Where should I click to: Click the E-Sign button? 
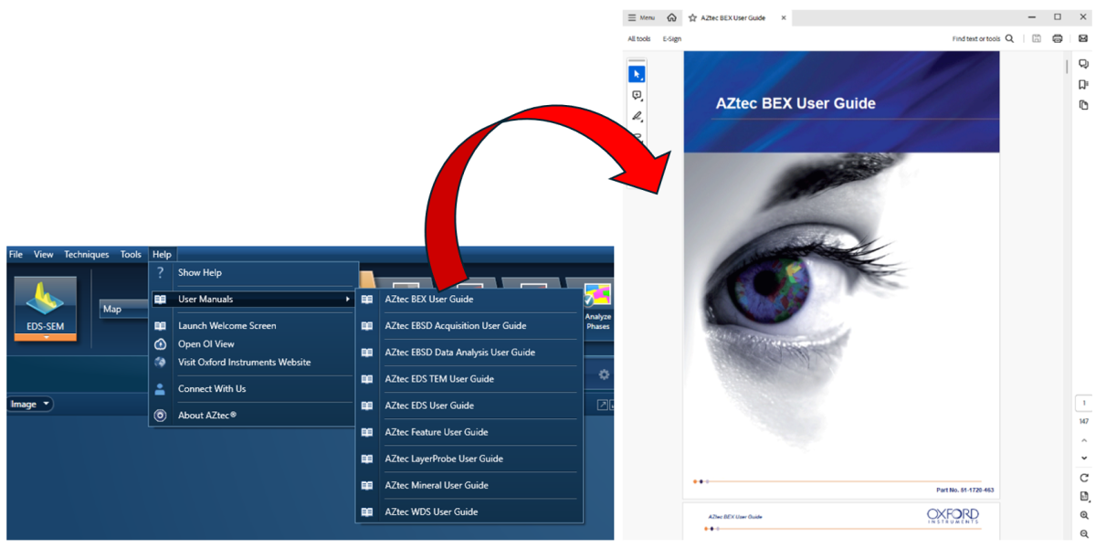[x=672, y=39]
